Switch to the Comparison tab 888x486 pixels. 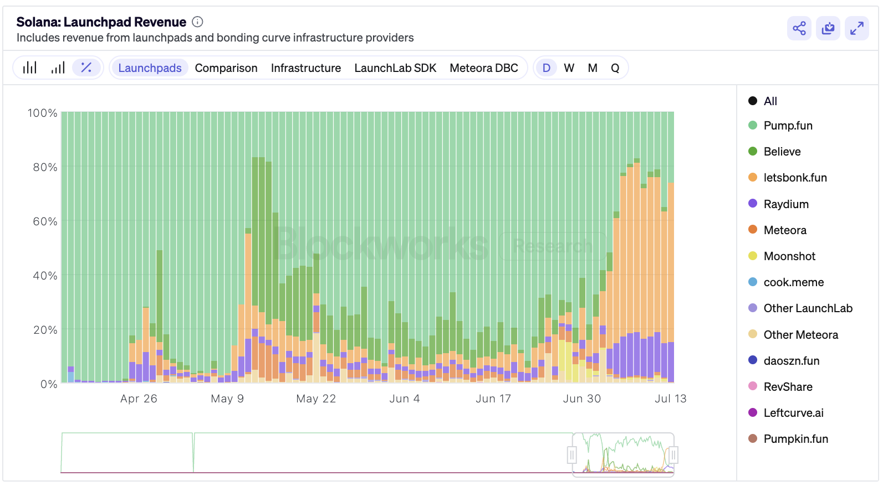tap(226, 68)
